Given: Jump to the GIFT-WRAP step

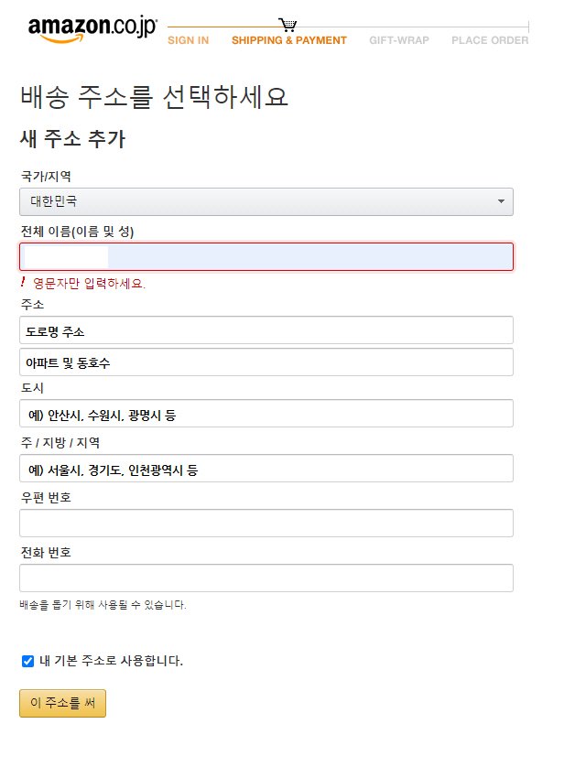Looking at the screenshot, I should pos(399,40).
